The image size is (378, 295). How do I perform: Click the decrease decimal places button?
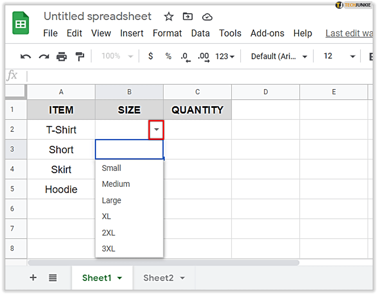(185, 56)
